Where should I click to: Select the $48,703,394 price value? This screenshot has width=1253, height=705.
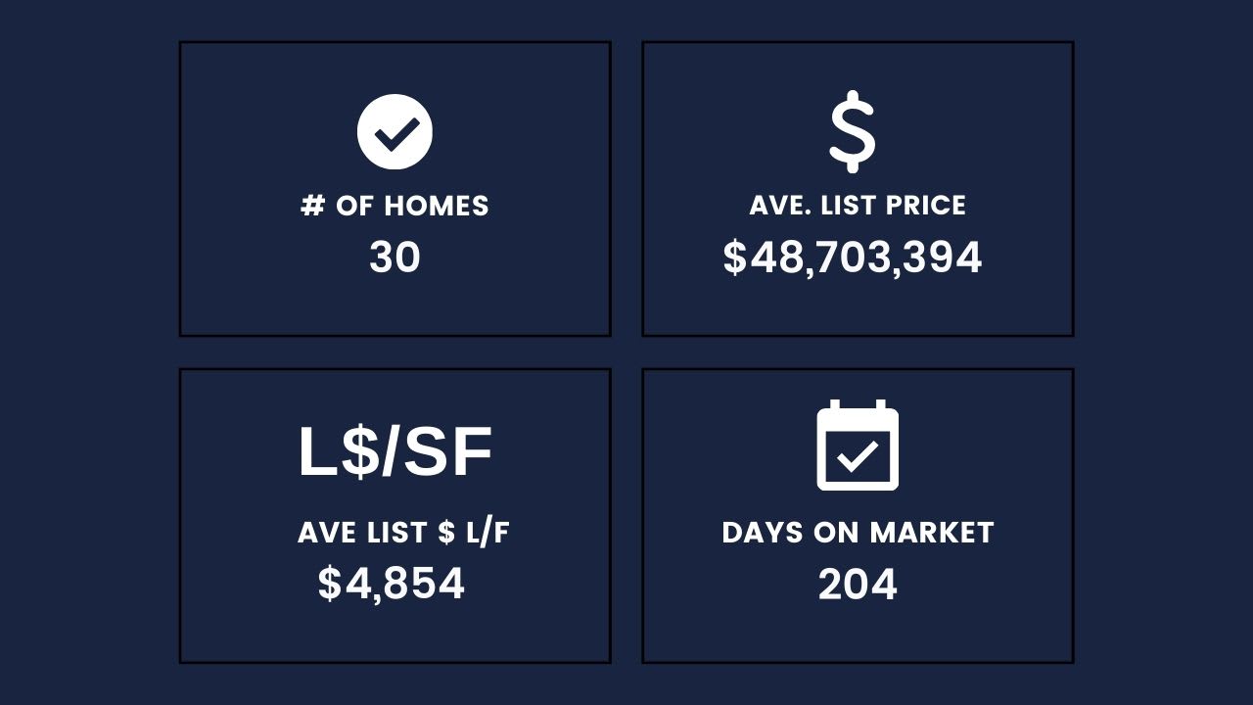point(853,258)
